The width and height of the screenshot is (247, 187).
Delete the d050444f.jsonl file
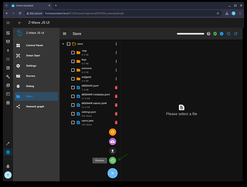point(116,88)
